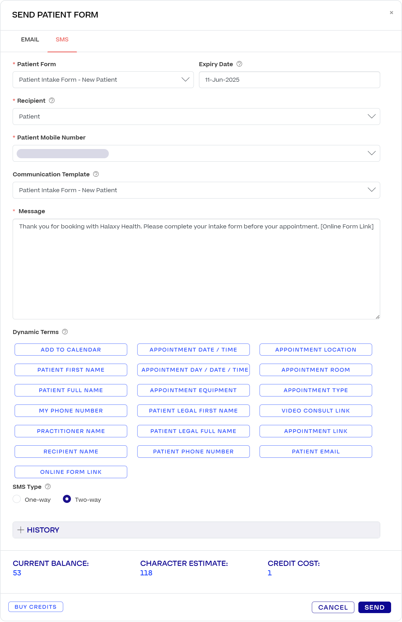Expand the History section plus icon
This screenshot has width=402, height=622.
pos(21,530)
